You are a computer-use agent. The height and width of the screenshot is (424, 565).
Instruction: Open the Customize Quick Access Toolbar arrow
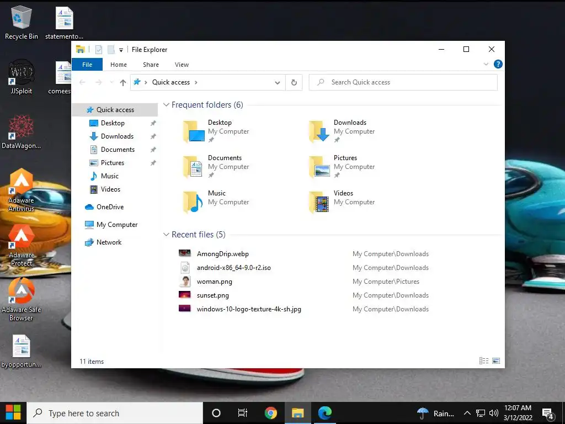pyautogui.click(x=121, y=50)
